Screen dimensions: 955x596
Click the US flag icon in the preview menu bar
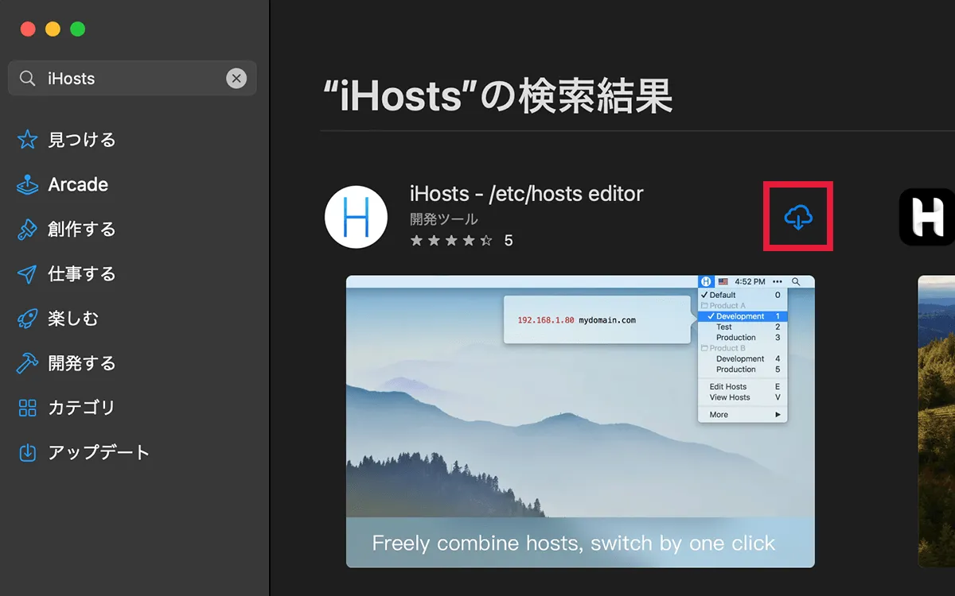(724, 281)
